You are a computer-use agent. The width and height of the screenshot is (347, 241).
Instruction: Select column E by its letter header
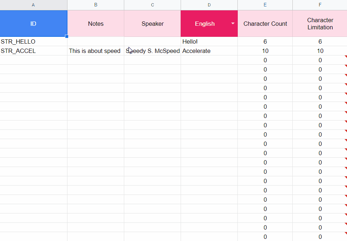point(265,5)
